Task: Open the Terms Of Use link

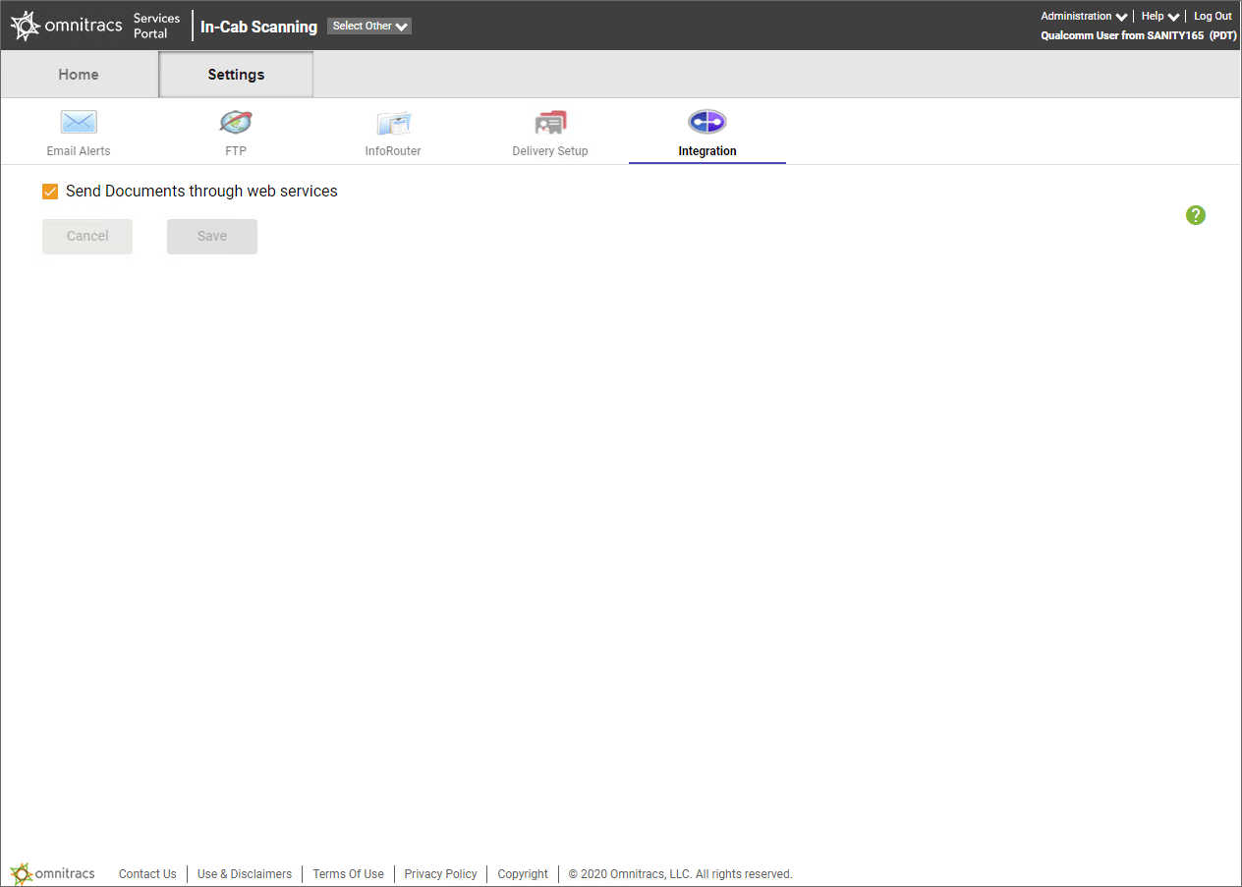Action: (x=348, y=874)
